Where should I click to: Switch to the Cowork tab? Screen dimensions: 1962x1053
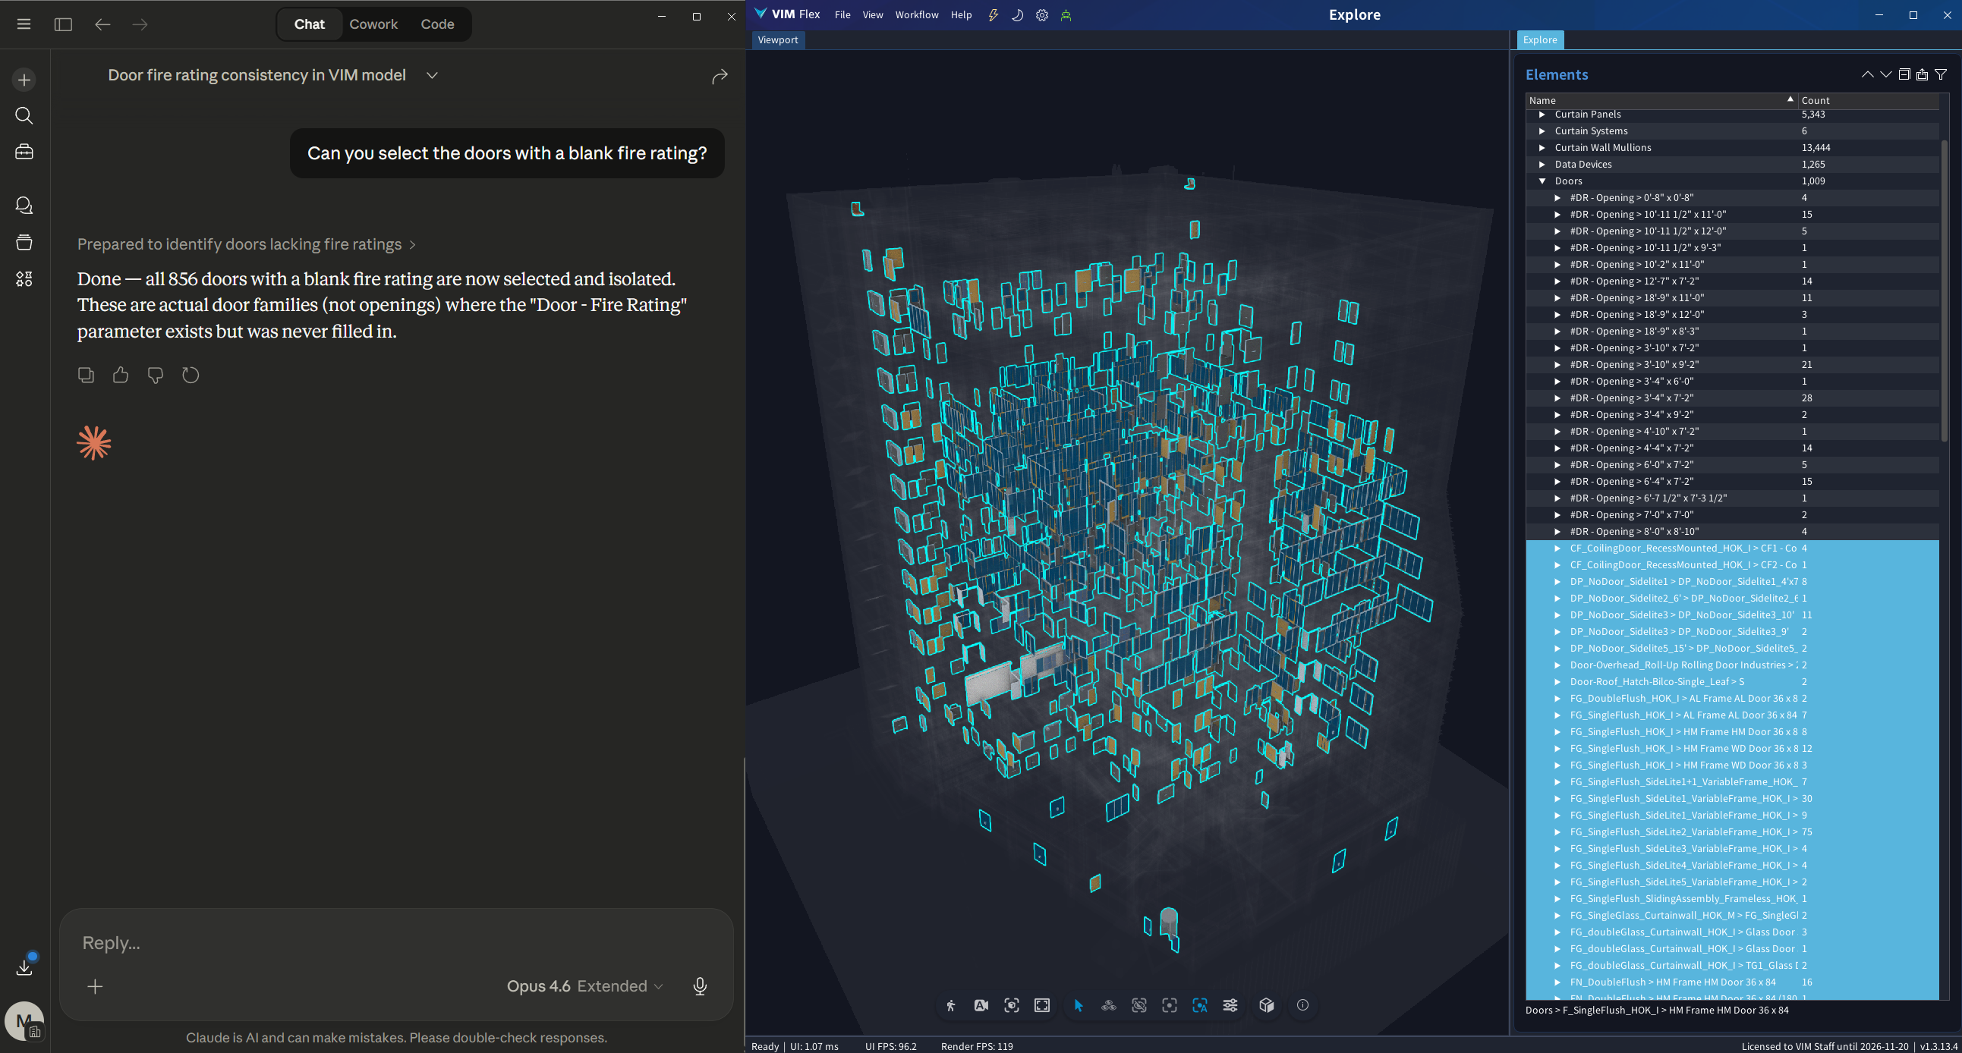click(373, 24)
